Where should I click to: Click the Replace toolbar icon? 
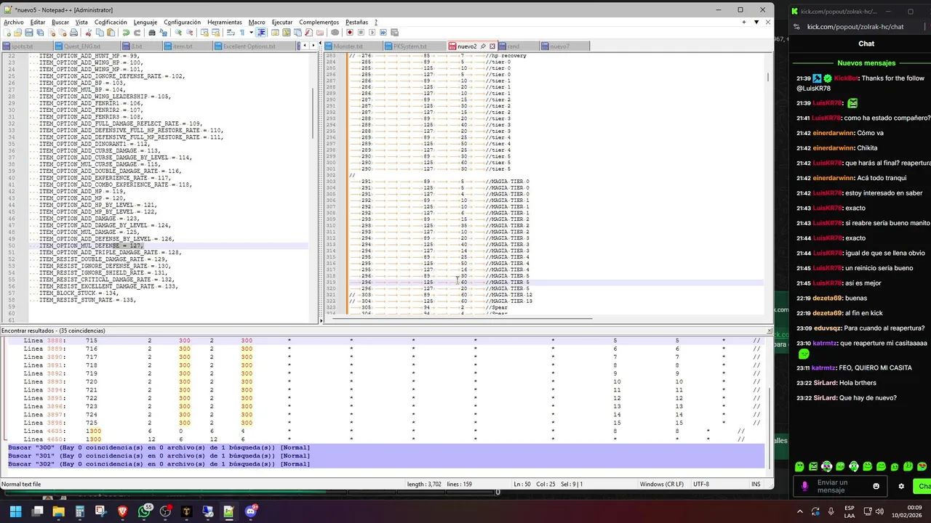pos(163,32)
